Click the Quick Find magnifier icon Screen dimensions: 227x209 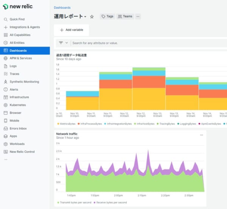tap(6, 19)
